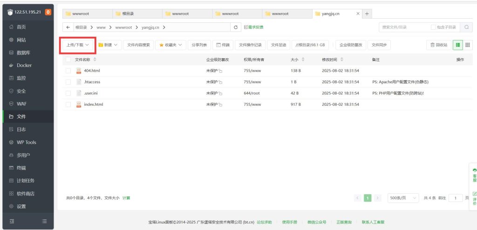The image size is (477, 230).
Task: Open 终端 terminal from the file toolbar
Action: tap(223, 45)
